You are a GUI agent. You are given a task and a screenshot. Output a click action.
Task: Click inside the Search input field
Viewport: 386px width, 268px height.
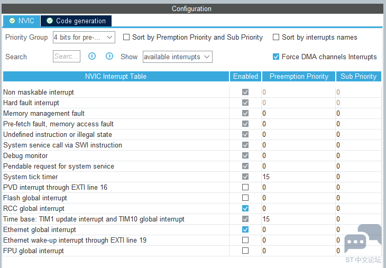point(67,56)
